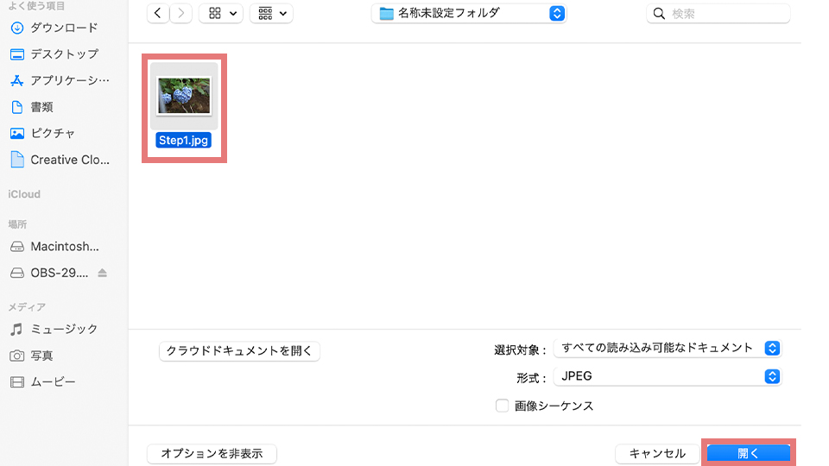The height and width of the screenshot is (466, 829).
Task: Select 写真 in the sidebar
Action: click(x=33, y=356)
